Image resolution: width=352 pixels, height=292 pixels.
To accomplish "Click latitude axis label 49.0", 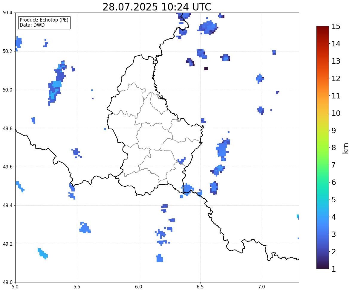I will pos(8,282).
